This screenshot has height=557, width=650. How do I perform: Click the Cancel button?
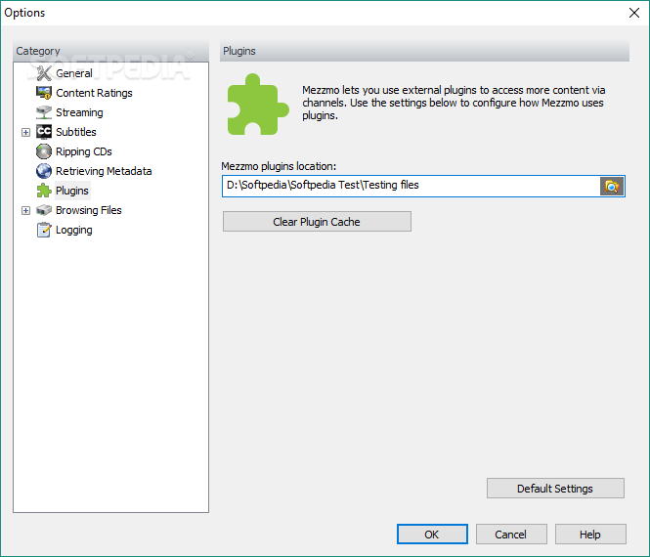click(x=511, y=535)
